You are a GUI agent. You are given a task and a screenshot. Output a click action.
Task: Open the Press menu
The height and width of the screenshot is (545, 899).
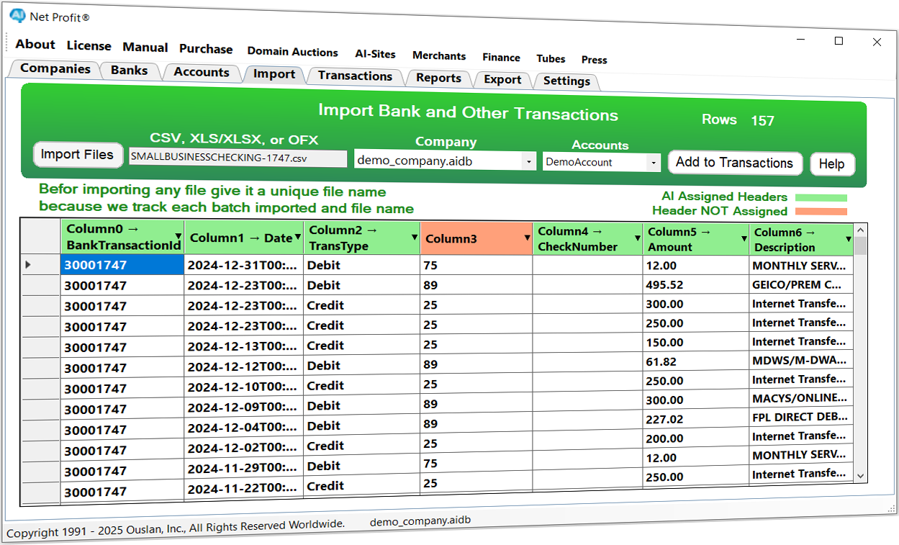pyautogui.click(x=595, y=60)
